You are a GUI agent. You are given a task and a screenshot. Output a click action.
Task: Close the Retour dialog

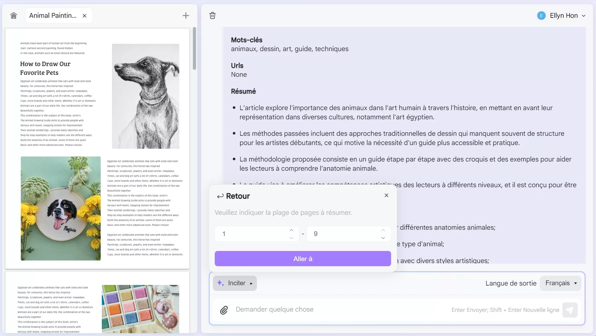[x=386, y=195]
